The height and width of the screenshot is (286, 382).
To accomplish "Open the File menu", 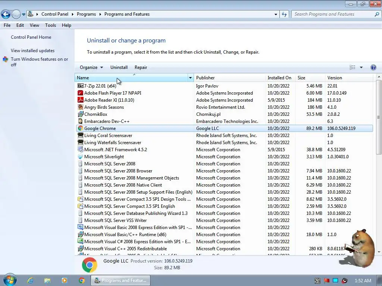I will point(7,25).
